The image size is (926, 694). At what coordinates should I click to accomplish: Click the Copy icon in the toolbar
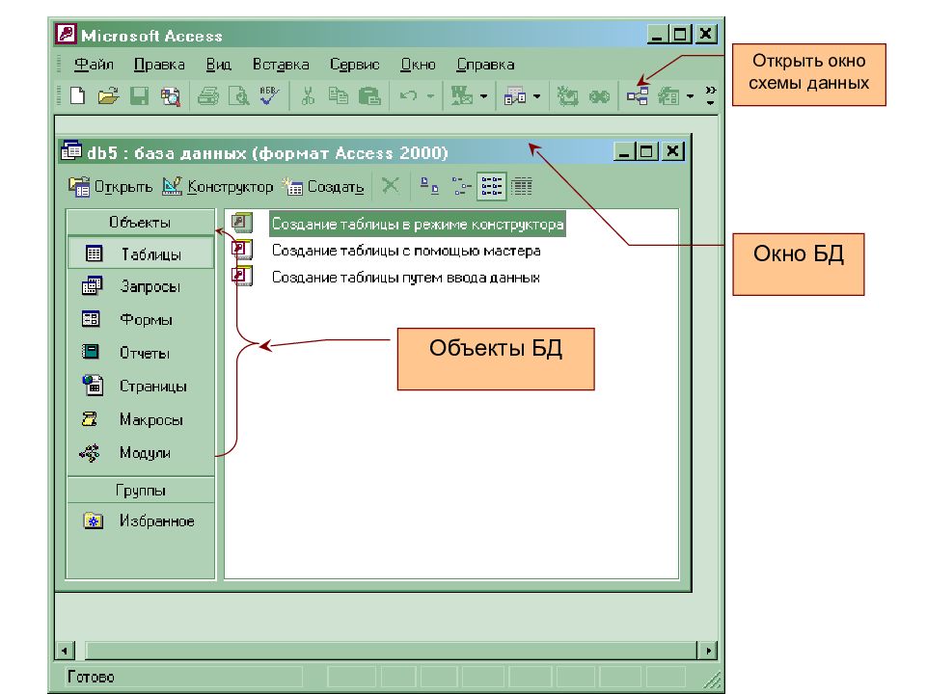(338, 95)
